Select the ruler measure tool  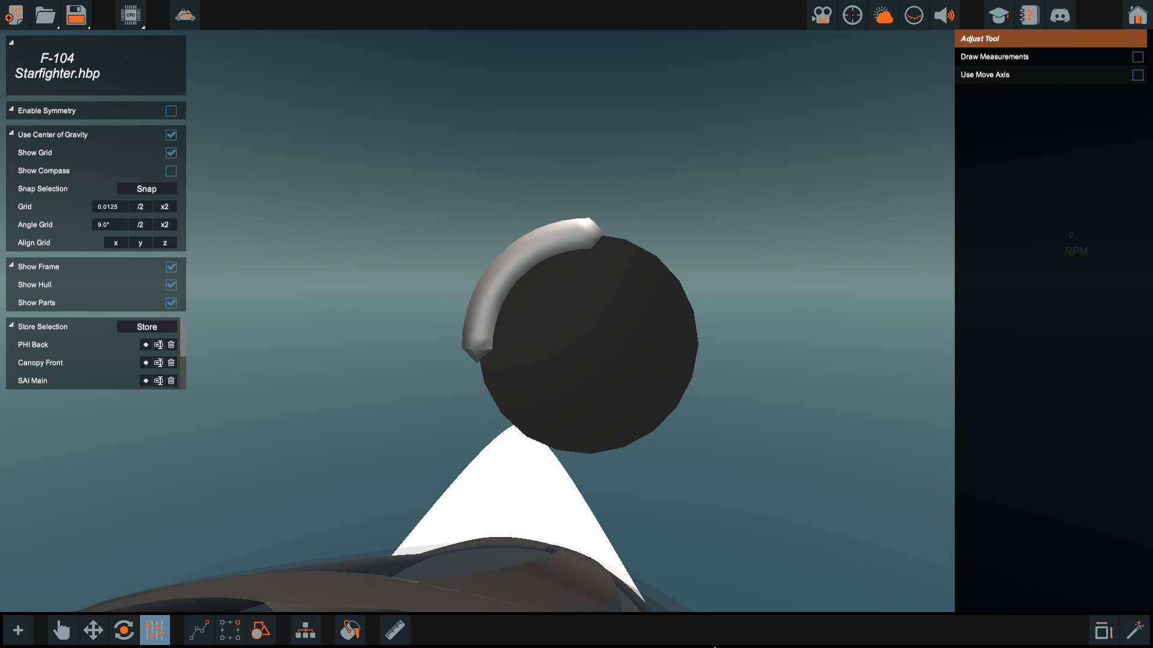pos(395,630)
